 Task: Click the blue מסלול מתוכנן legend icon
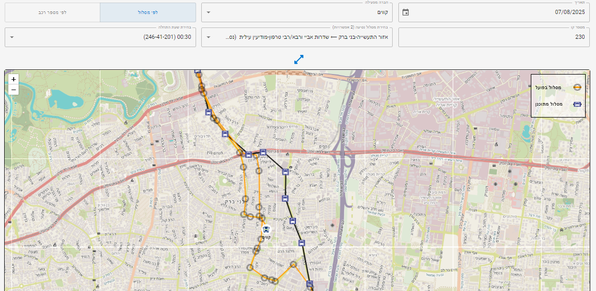(x=577, y=104)
